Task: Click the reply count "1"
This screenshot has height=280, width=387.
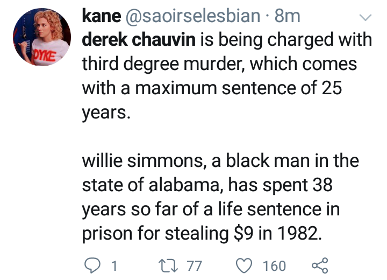Action: click(113, 265)
